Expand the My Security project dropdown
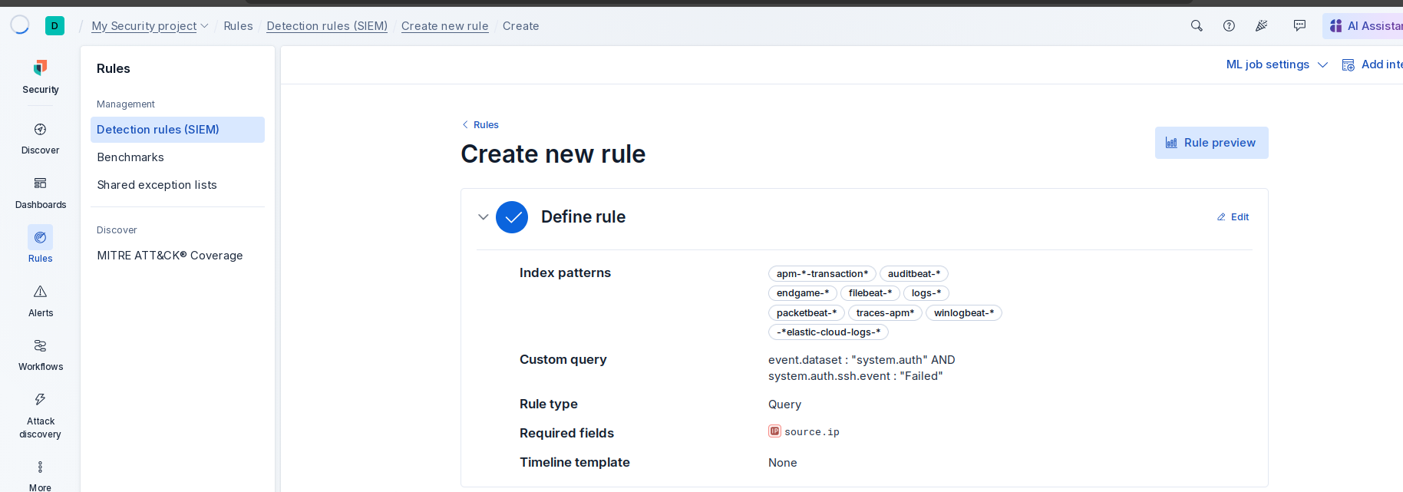The width and height of the screenshot is (1403, 492). (150, 26)
